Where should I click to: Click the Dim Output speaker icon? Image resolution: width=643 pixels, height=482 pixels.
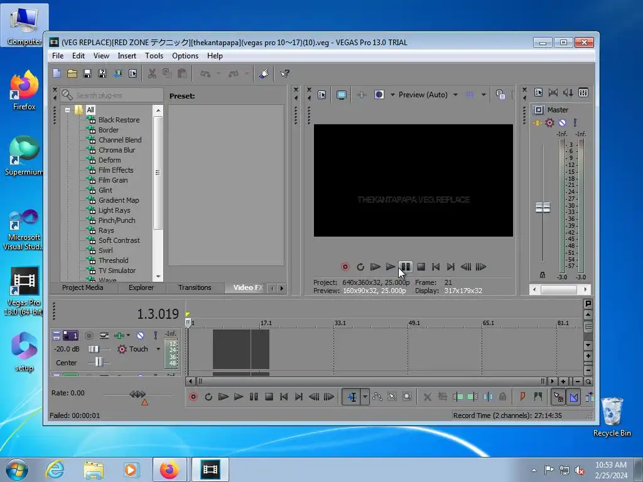[x=568, y=93]
